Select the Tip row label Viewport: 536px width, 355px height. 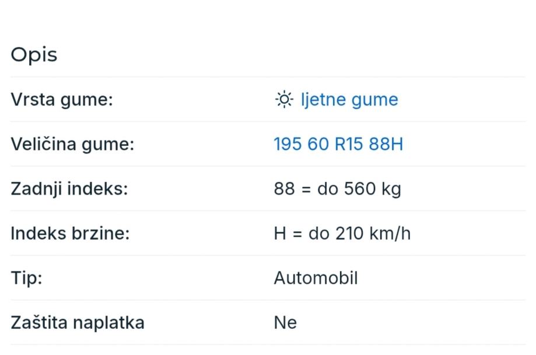click(26, 278)
